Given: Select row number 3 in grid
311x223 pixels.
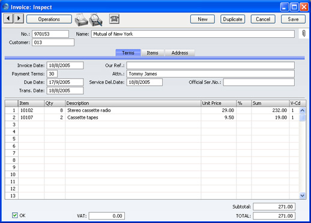Looking at the screenshot, I should pyautogui.click(x=11, y=125).
